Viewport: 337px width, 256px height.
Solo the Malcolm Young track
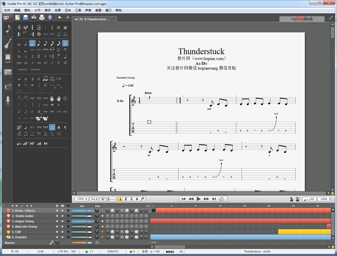coord(57,227)
